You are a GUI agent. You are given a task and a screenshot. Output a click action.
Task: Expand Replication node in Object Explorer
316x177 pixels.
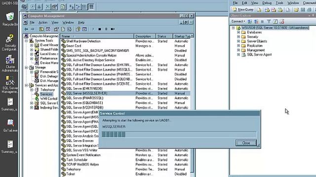click(238, 46)
